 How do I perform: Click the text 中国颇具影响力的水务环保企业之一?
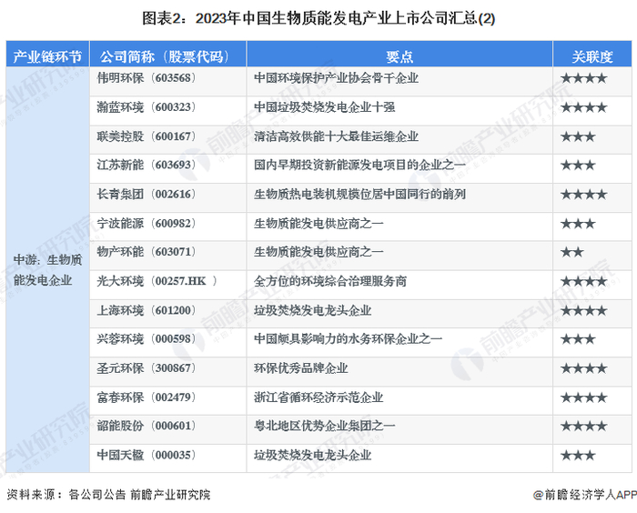348,338
